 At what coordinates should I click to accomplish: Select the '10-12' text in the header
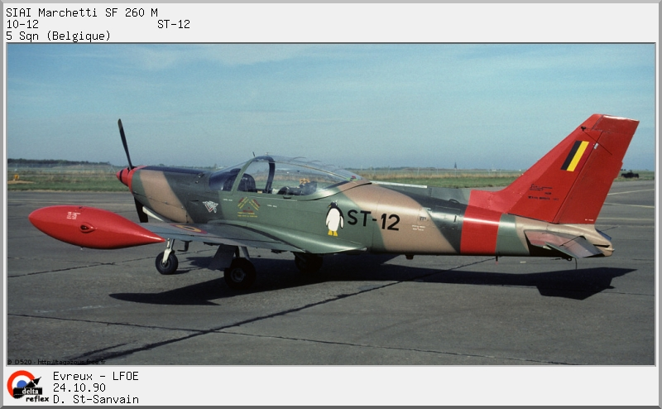click(22, 24)
